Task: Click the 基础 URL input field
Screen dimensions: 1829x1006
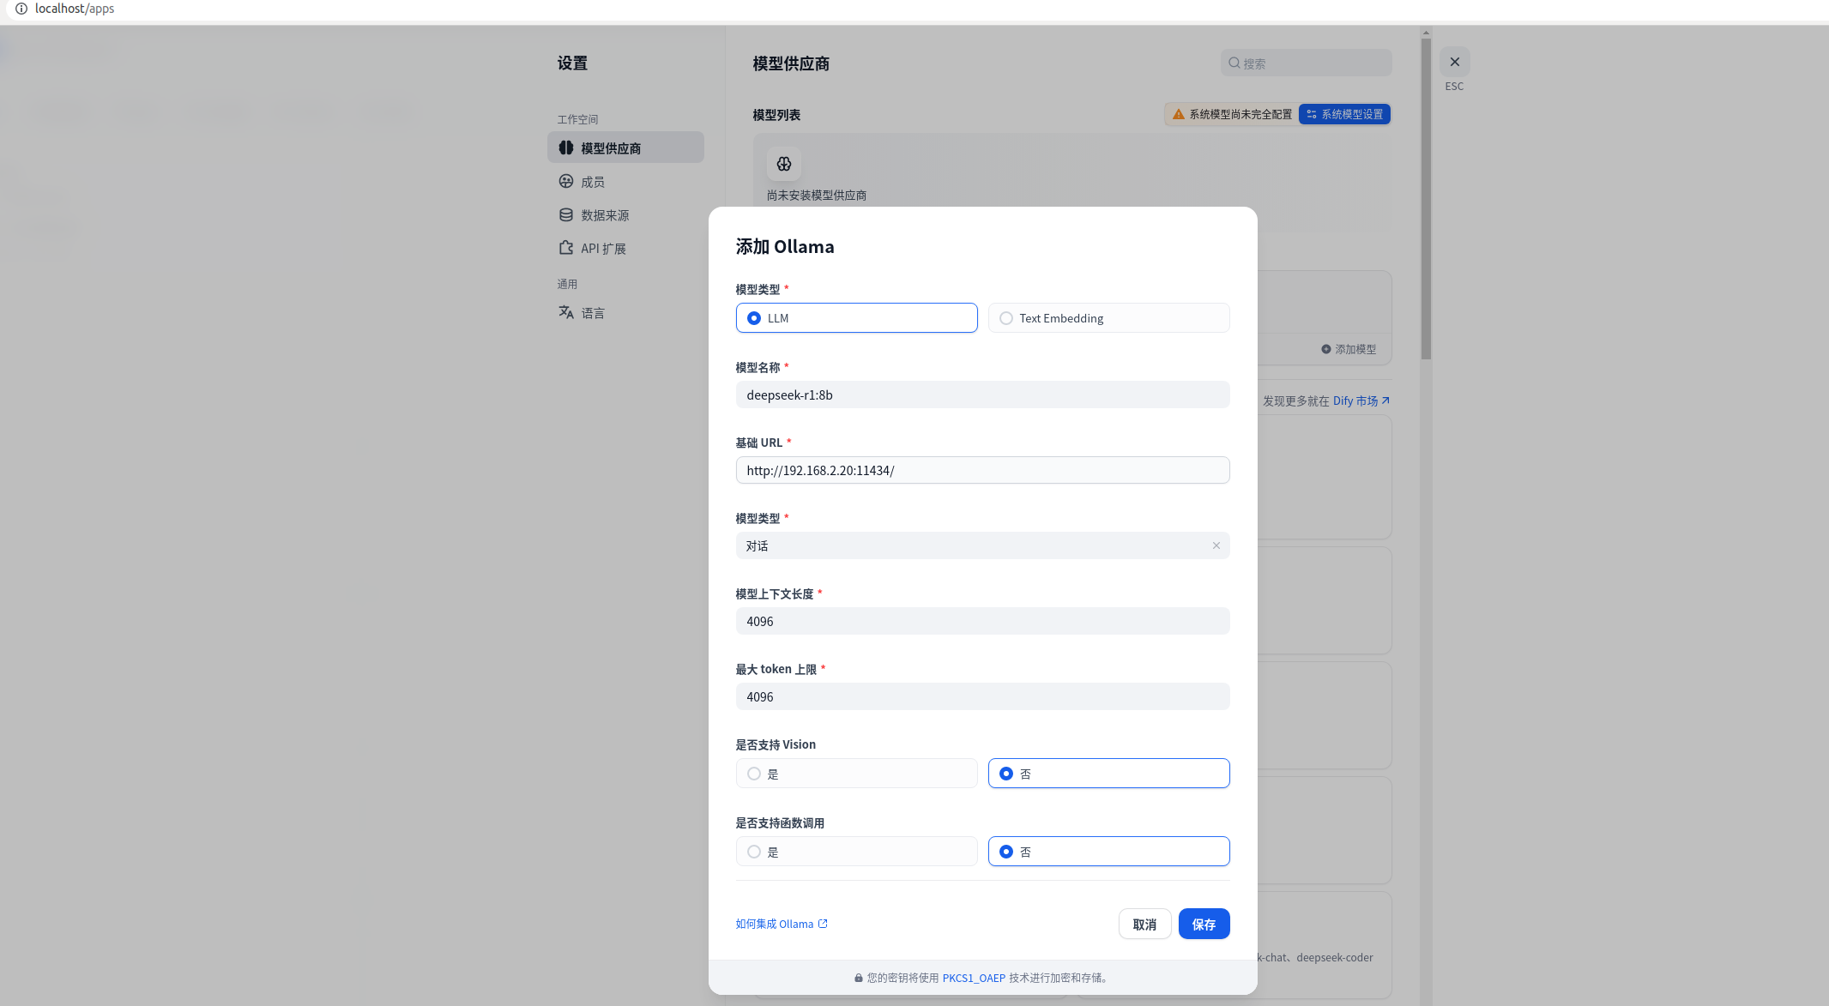Action: click(982, 470)
